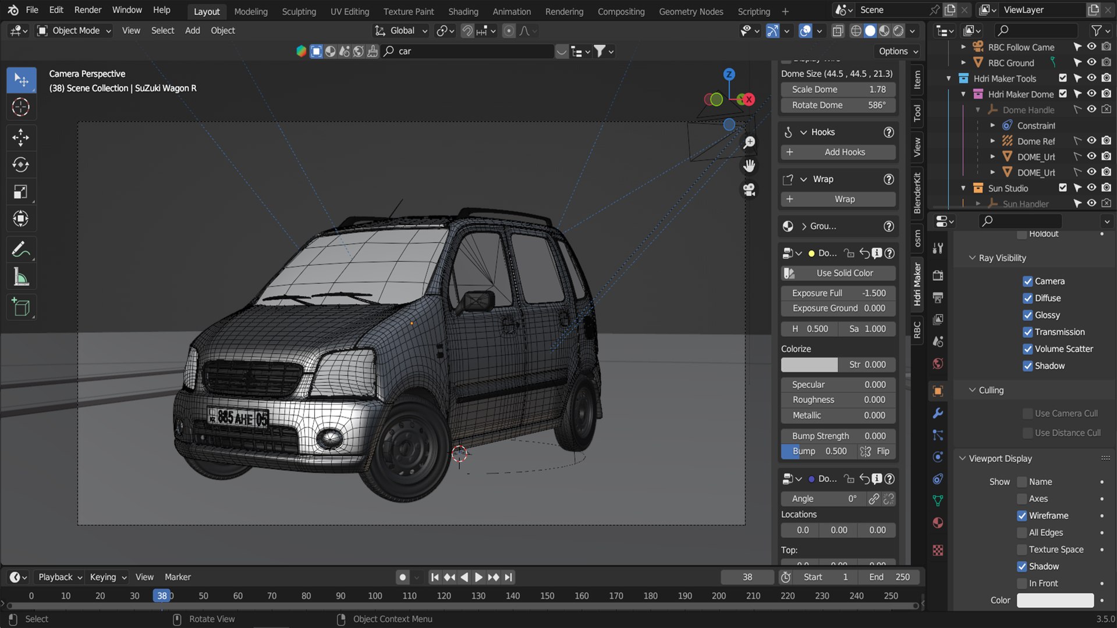This screenshot has width=1117, height=628.
Task: Select the Cursor tool in the toolbar
Action: (21, 107)
